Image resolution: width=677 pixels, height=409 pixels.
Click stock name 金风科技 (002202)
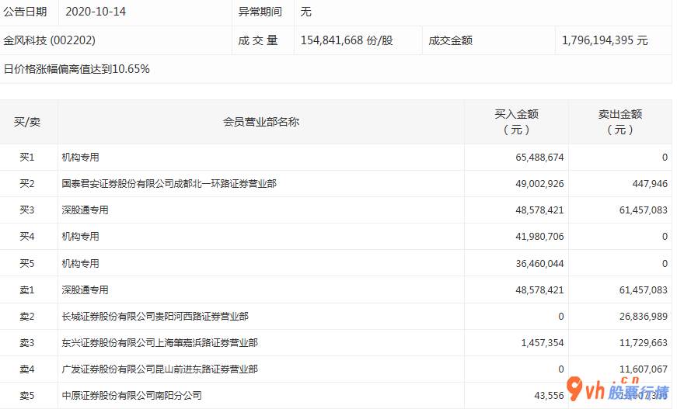click(49, 40)
